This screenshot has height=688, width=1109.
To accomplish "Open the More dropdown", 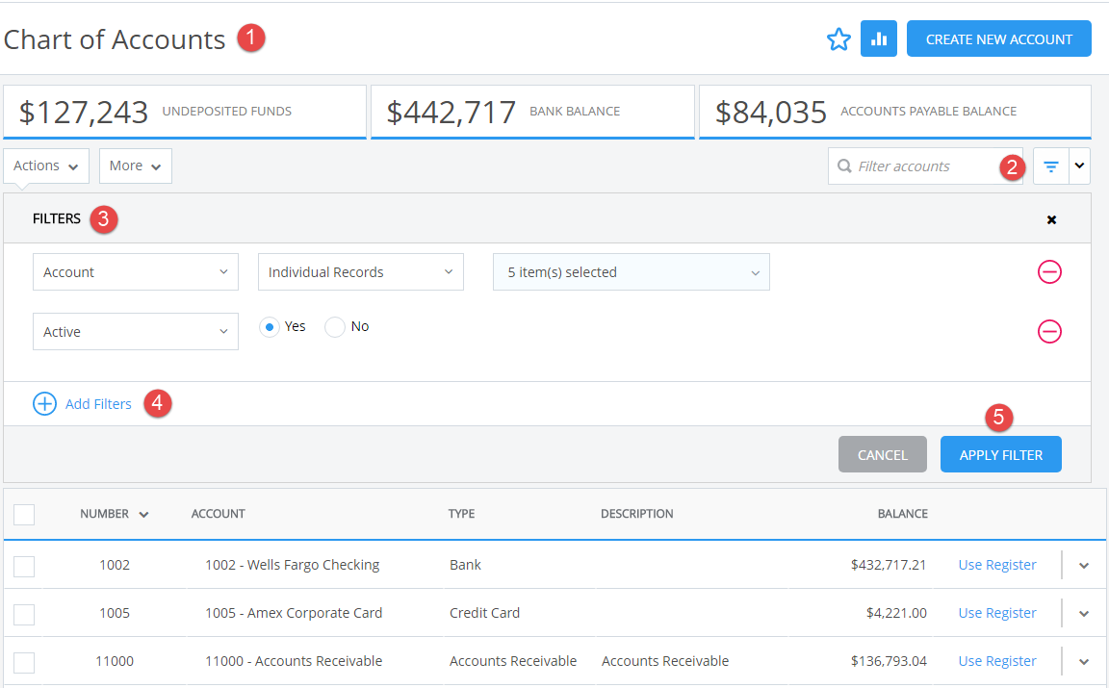I will click(x=135, y=166).
